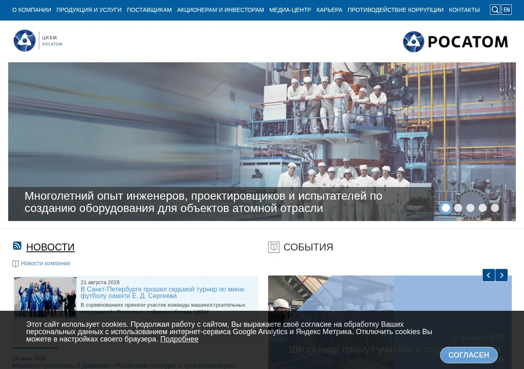Click the Согласен cookie button
524x369 pixels.
click(x=469, y=355)
